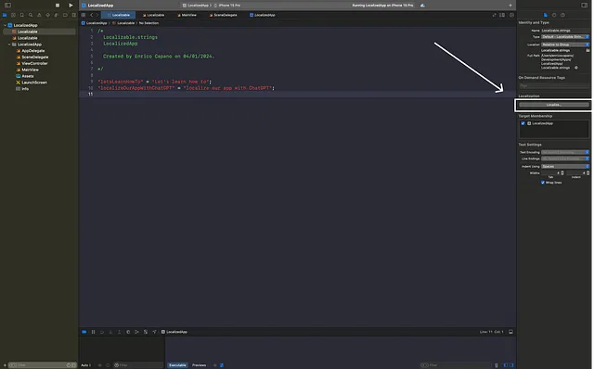This screenshot has height=369, width=594.
Task: Toggle the inspectors panel icon
Action: 584,6
